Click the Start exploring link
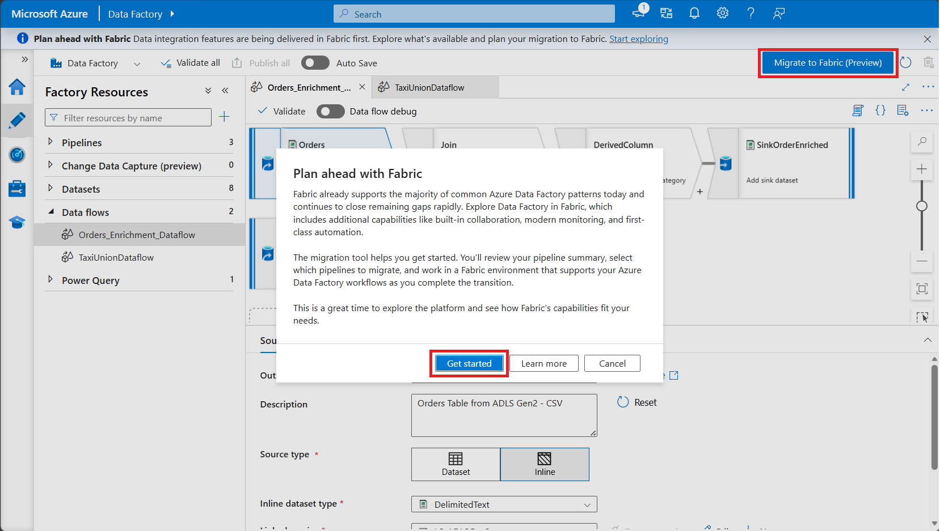The image size is (940, 531). (639, 39)
